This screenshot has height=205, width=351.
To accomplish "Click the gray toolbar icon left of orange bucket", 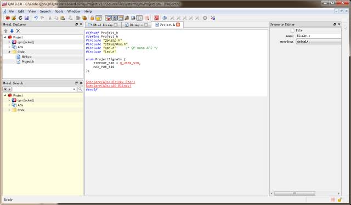I will coord(78,18).
